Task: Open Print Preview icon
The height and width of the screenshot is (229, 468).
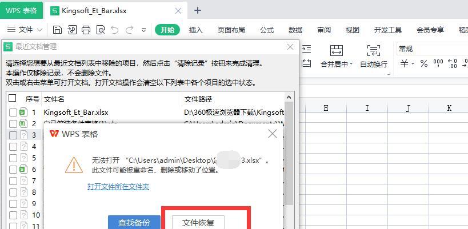Action: point(101,30)
